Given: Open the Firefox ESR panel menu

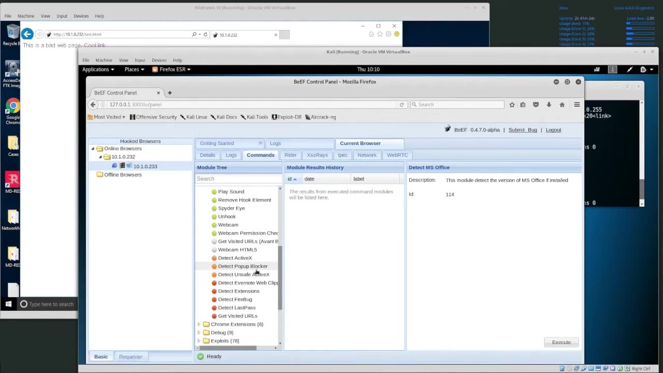Looking at the screenshot, I should tap(171, 69).
